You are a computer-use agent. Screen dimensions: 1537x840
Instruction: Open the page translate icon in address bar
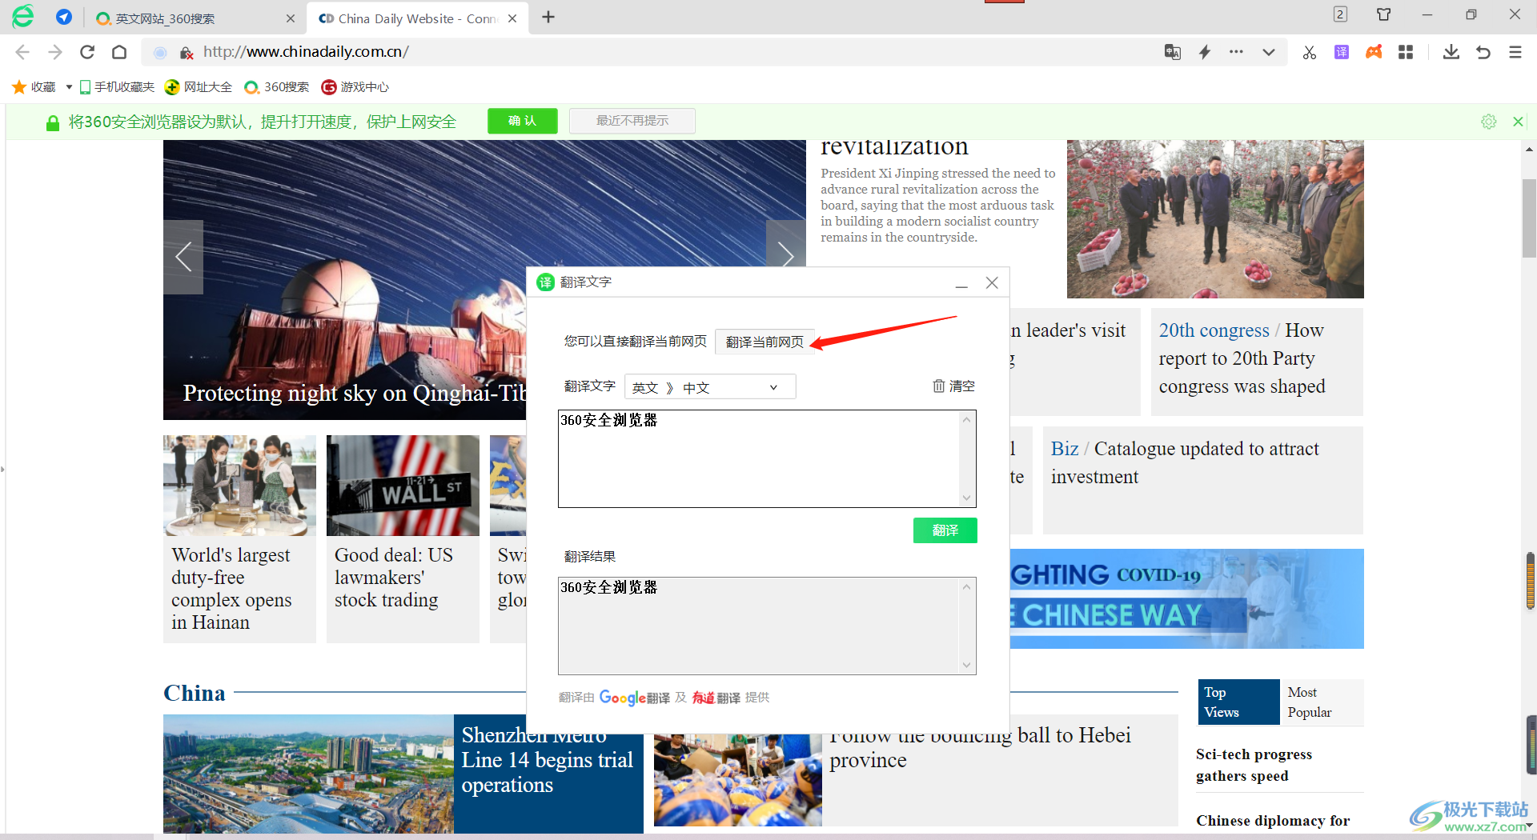pos(1172,52)
